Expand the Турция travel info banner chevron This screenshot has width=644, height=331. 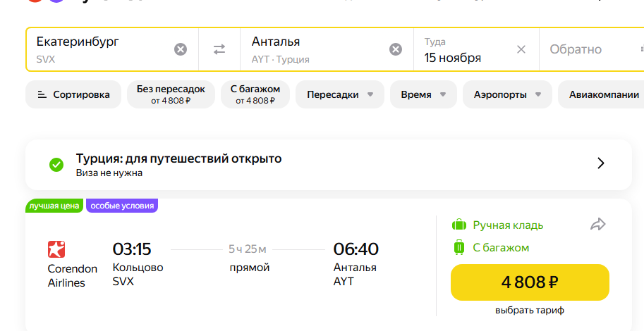tap(601, 163)
